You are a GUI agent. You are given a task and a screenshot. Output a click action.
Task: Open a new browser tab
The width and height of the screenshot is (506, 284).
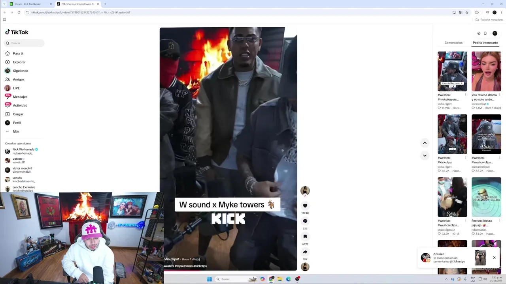coord(105,4)
